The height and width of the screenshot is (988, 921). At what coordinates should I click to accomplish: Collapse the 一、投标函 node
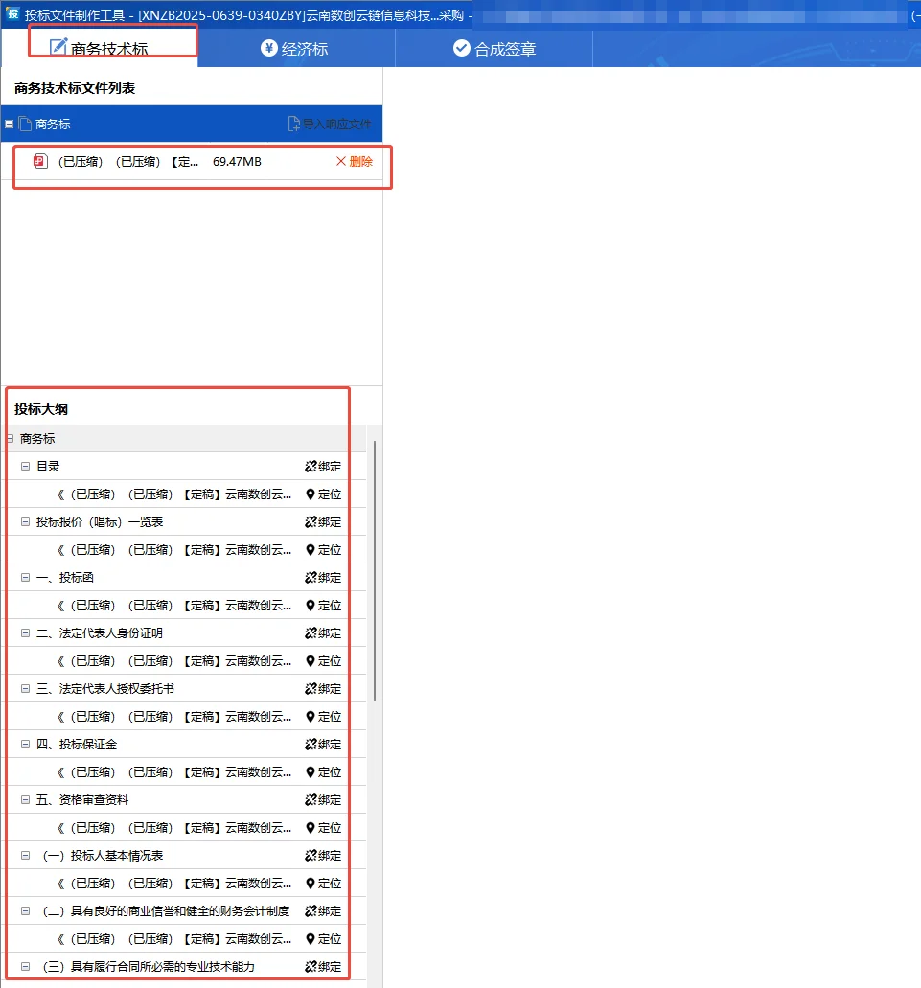[25, 577]
